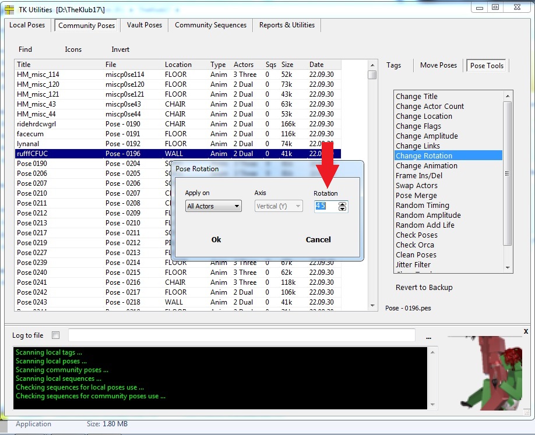Select Random Timing tool

tap(423, 205)
